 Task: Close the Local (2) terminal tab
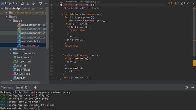(x=29, y=88)
